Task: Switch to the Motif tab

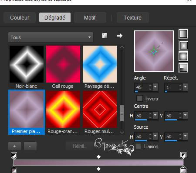Action: coord(90,17)
